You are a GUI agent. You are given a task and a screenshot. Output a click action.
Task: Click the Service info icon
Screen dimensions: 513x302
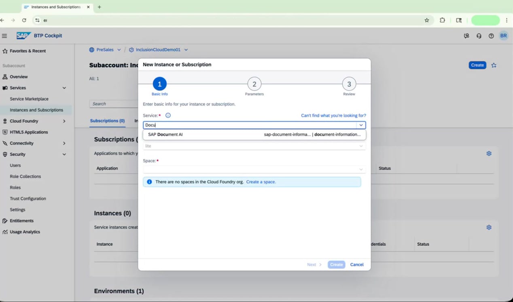point(168,115)
